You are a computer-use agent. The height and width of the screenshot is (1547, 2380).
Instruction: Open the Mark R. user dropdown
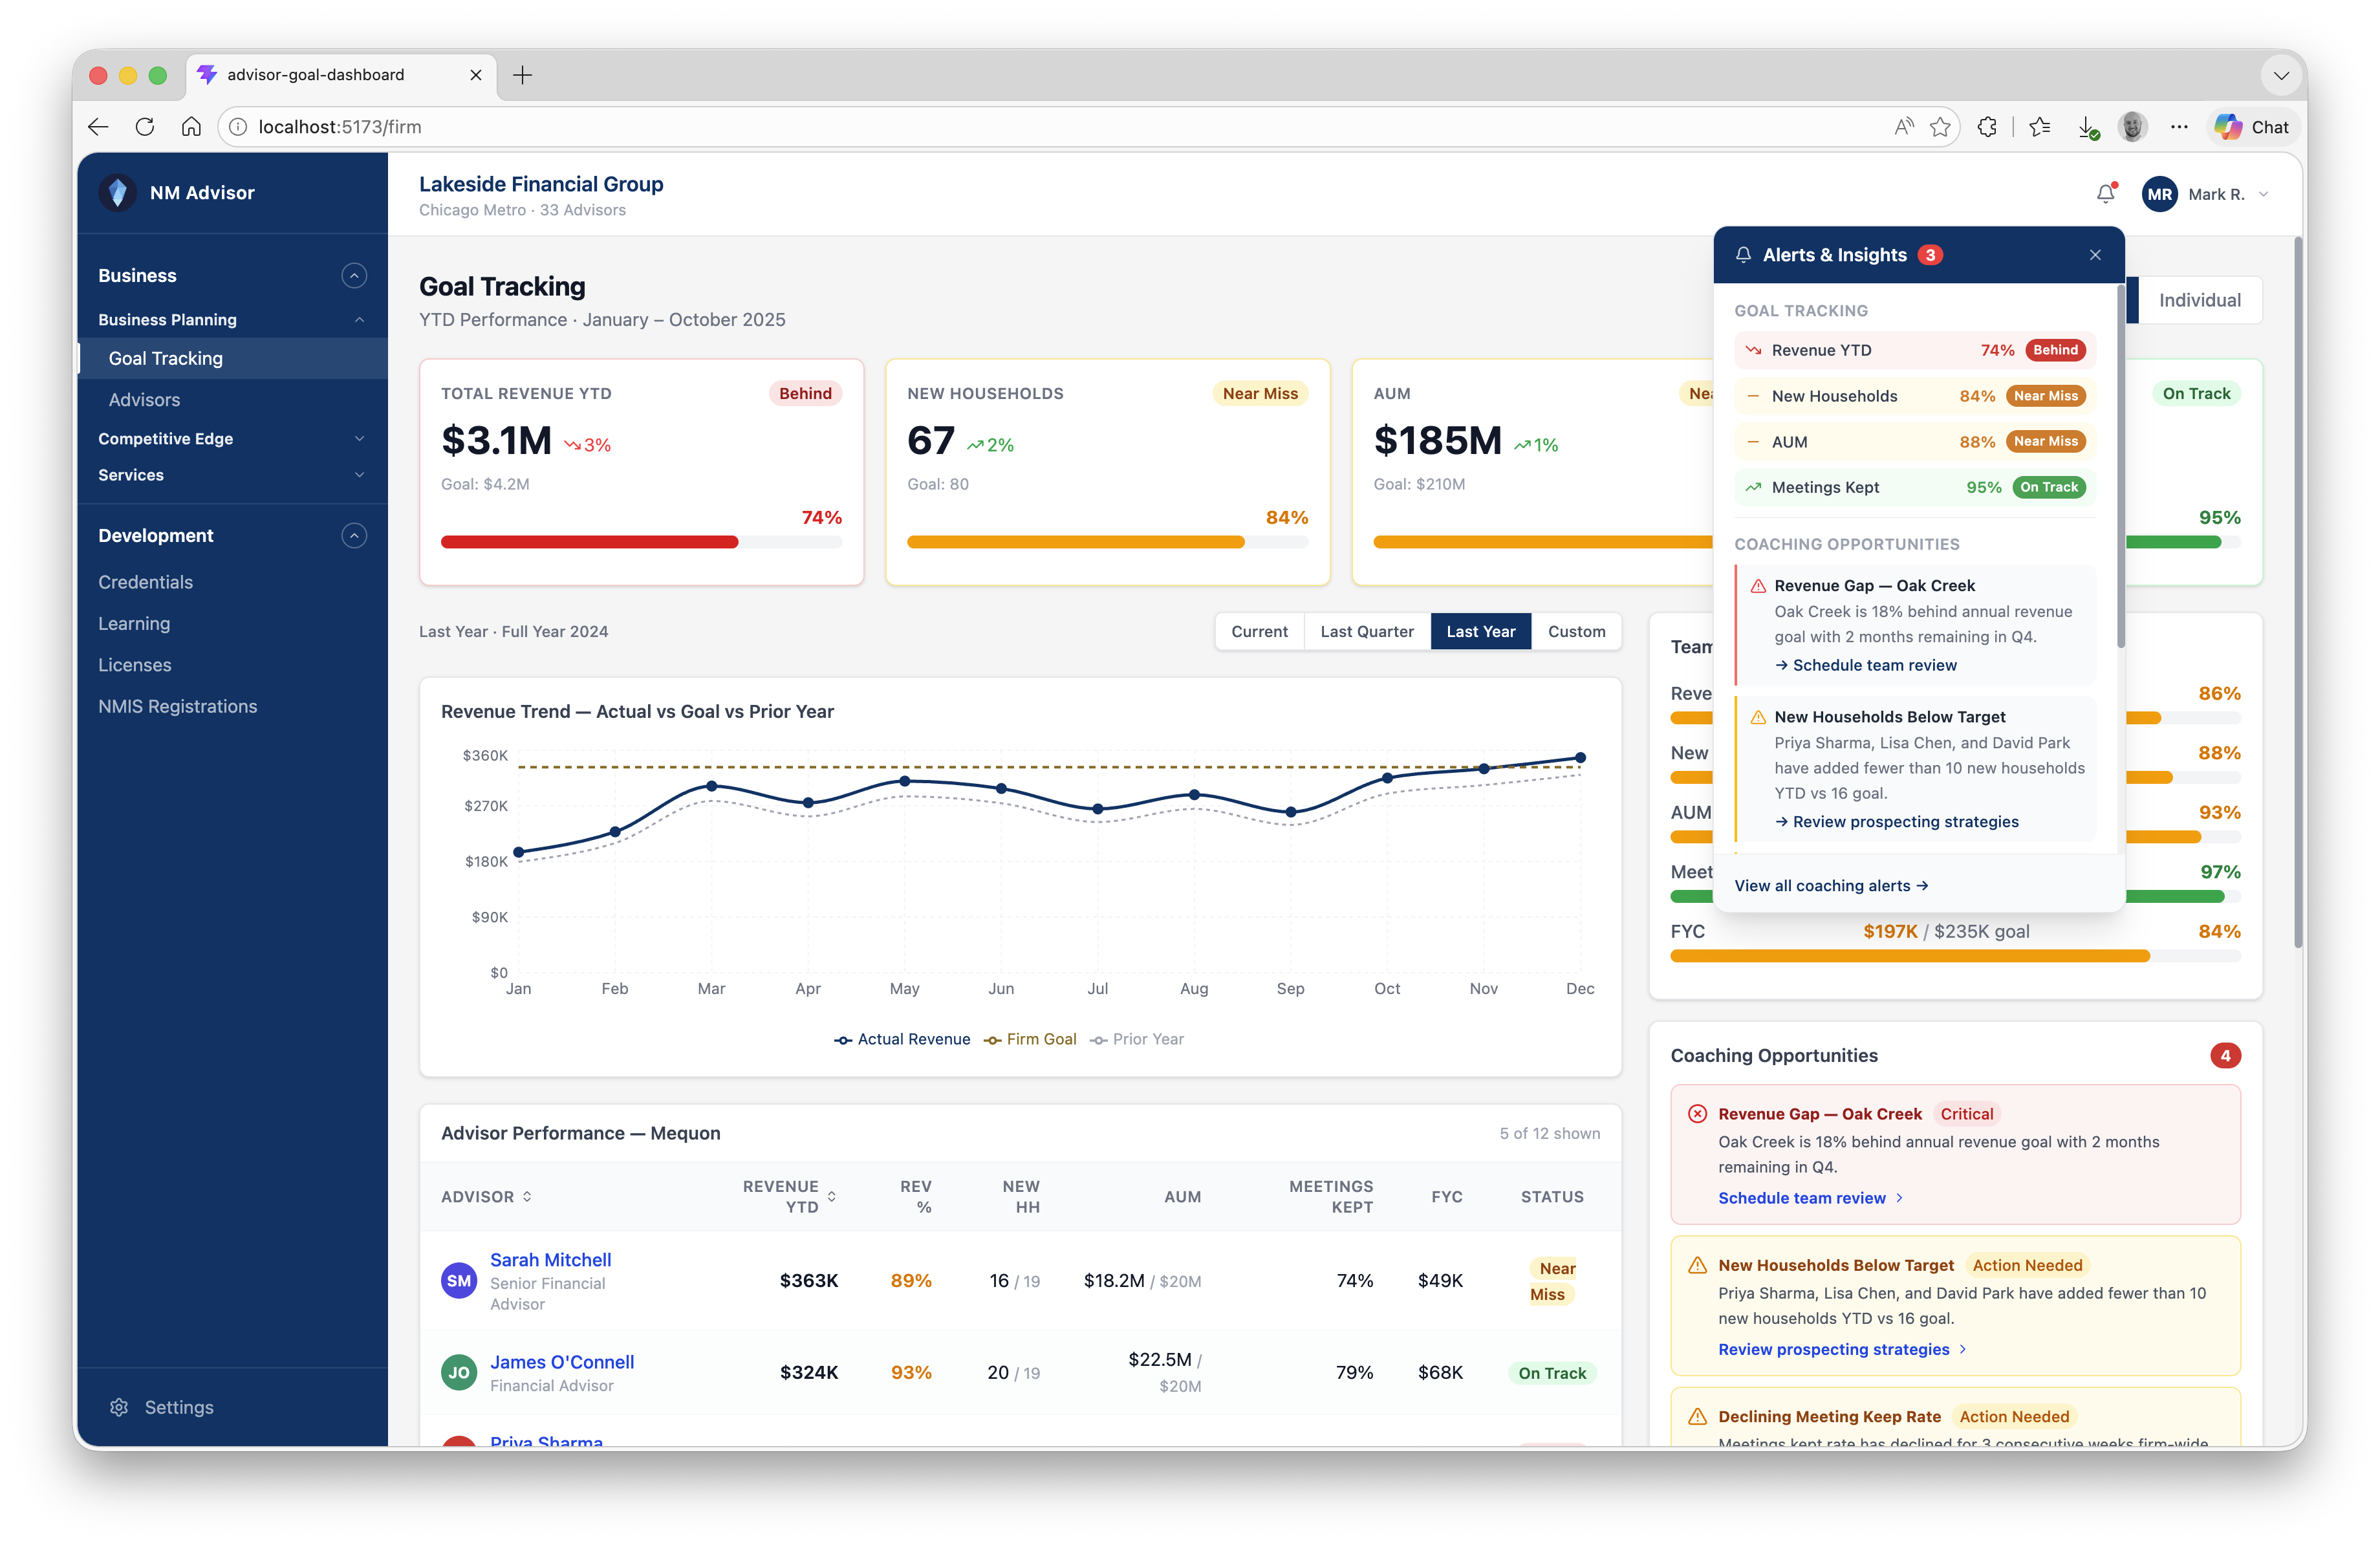tap(2206, 194)
